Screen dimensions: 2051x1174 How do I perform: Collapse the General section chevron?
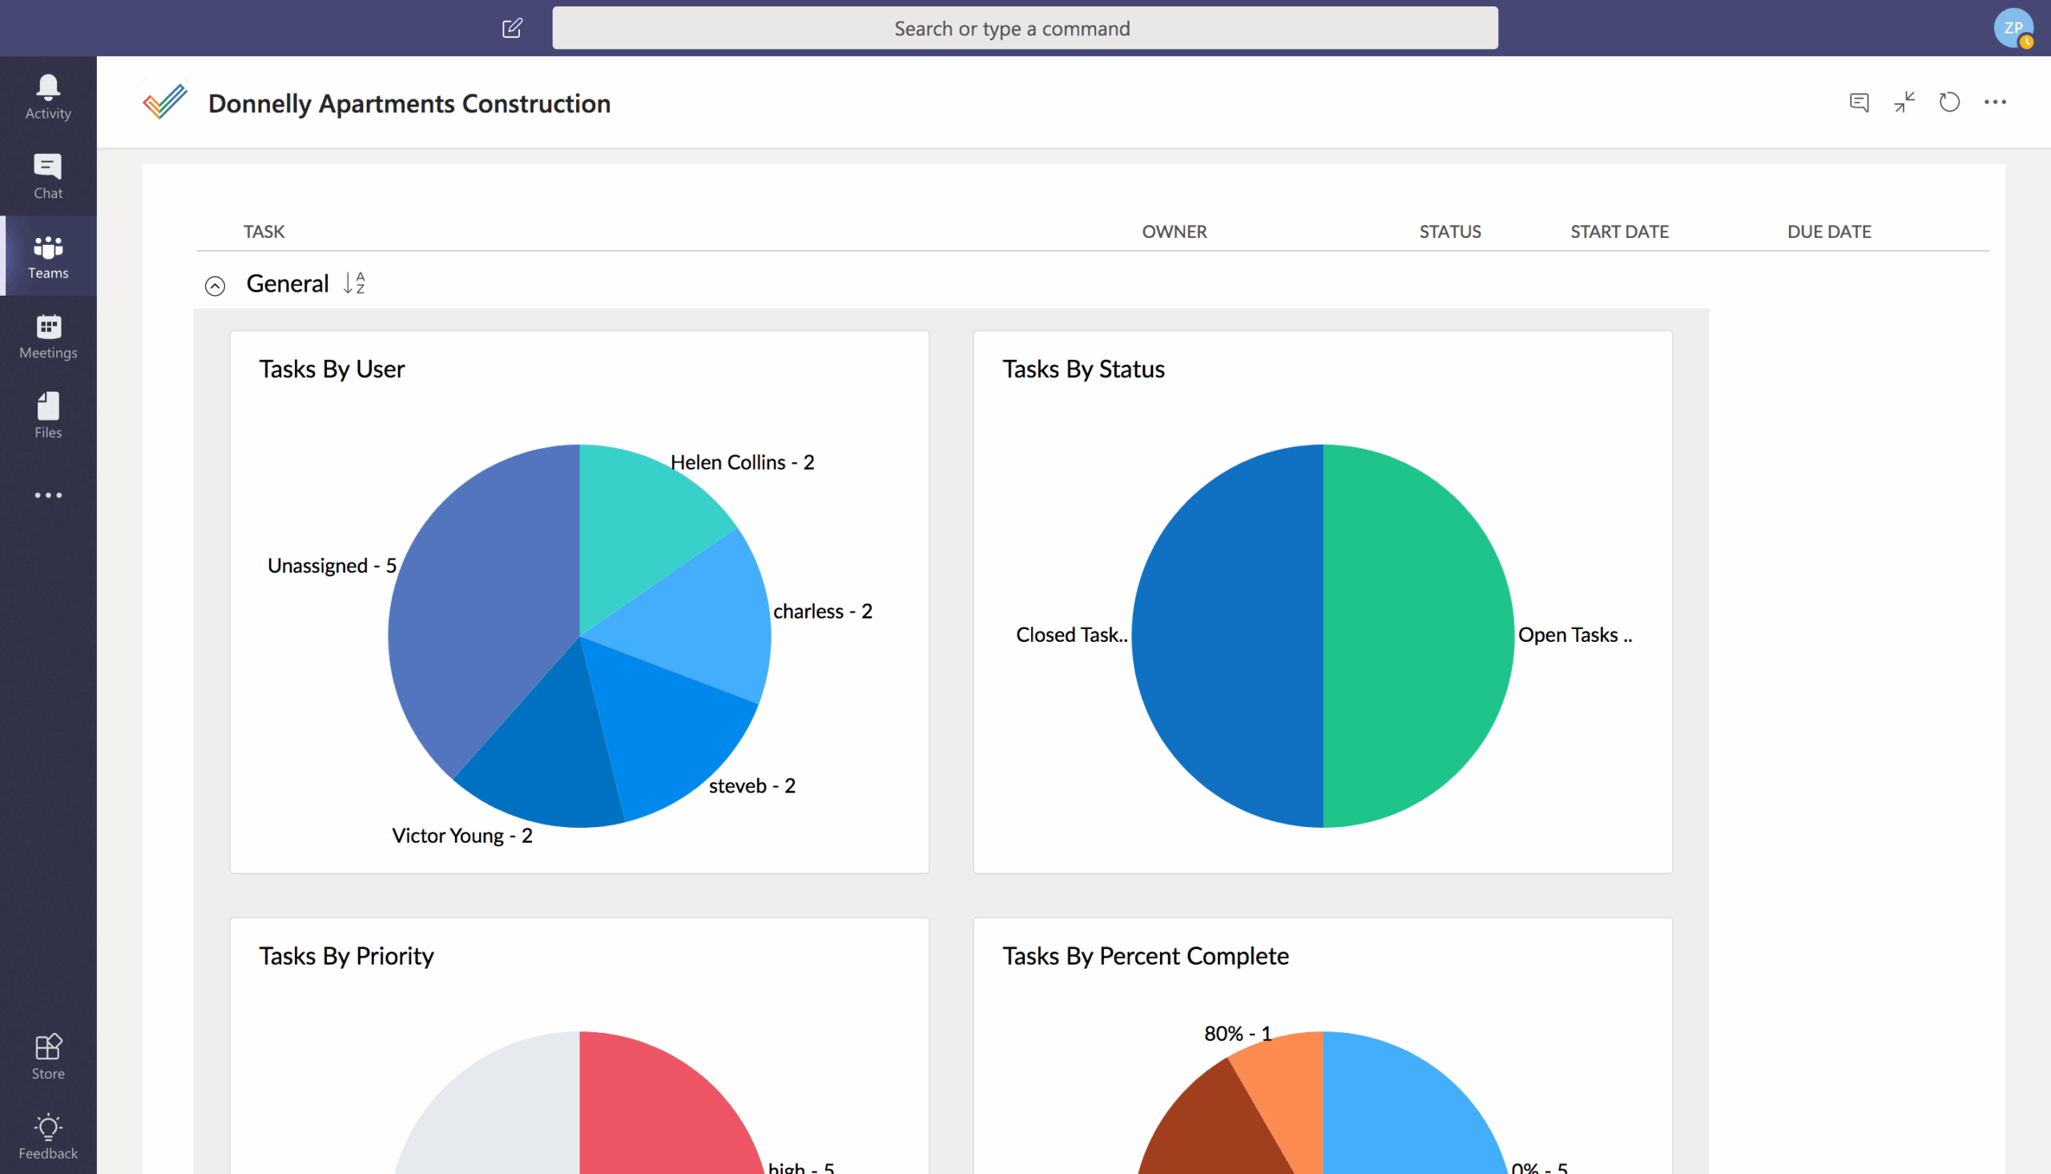(x=215, y=285)
